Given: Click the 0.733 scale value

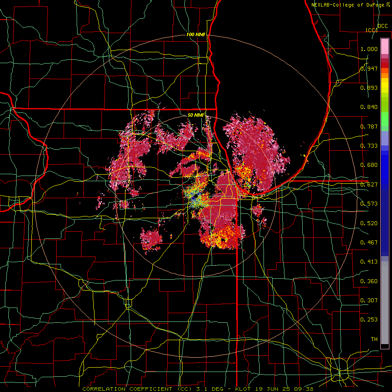Looking at the screenshot, I should [369, 146].
